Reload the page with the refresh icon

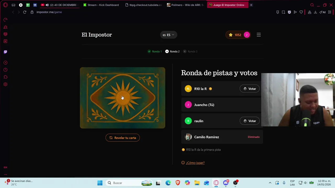(25, 12)
